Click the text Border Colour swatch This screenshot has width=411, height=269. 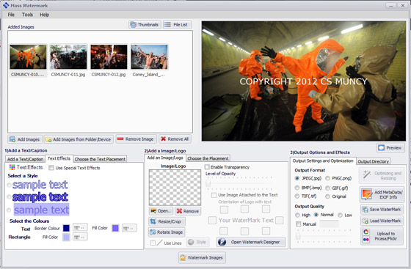(x=66, y=228)
